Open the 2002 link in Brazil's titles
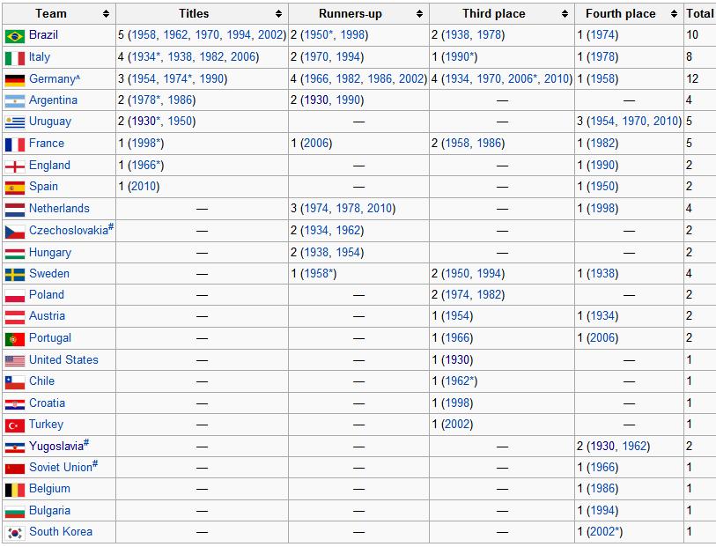The height and width of the screenshot is (547, 716). click(x=270, y=34)
